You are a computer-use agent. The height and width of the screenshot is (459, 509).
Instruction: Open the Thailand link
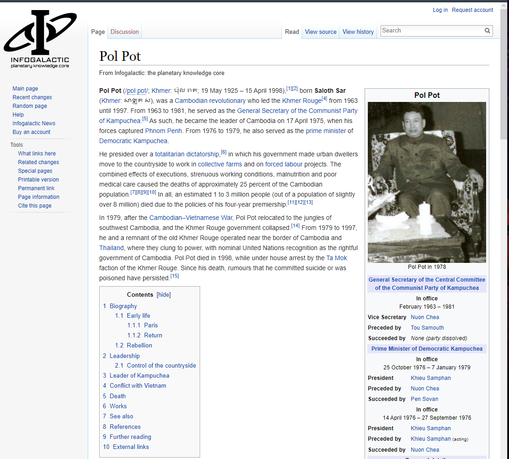point(111,248)
